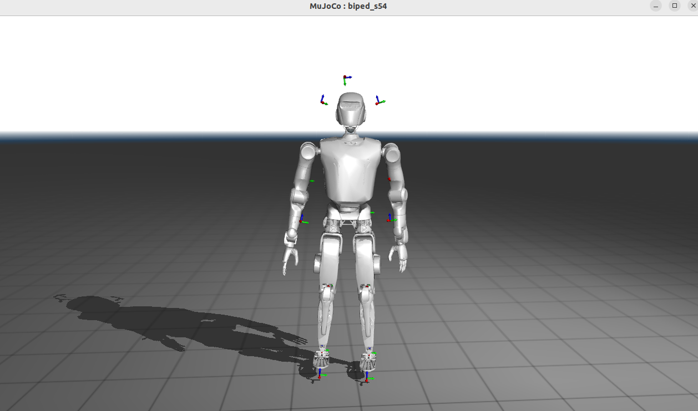
Task: Click the robot's screen-right foot
Action: point(368,361)
